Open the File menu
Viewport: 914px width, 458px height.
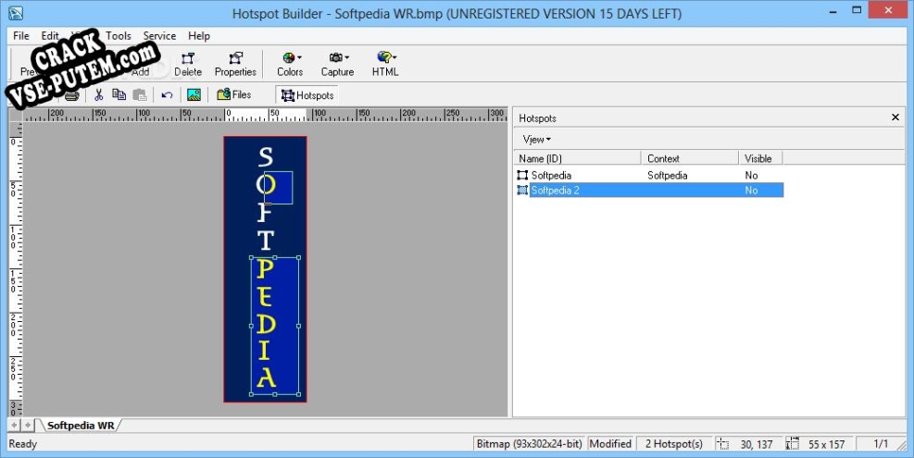pyautogui.click(x=21, y=35)
